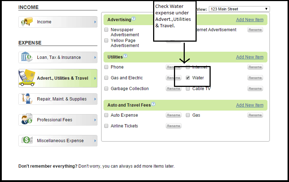This screenshot has width=289, height=182.
Task: Click the Advert., Utilities & Travel taxi icon
Action: 27,78
